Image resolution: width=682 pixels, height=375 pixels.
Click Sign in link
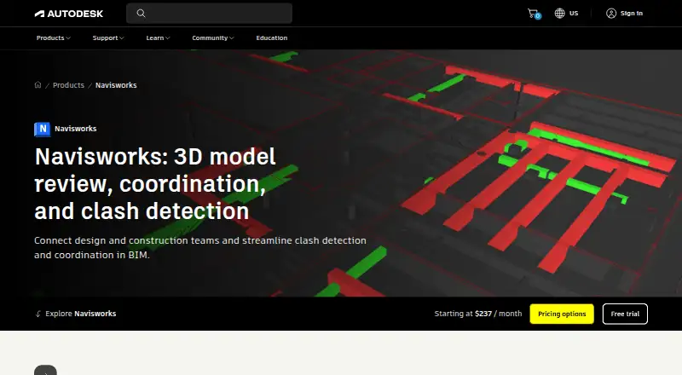[x=631, y=14]
